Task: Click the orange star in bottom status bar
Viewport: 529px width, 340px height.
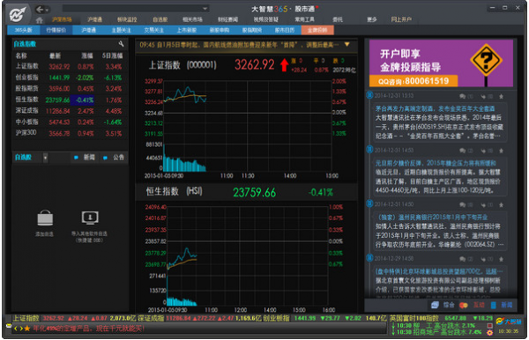Action: [27, 329]
